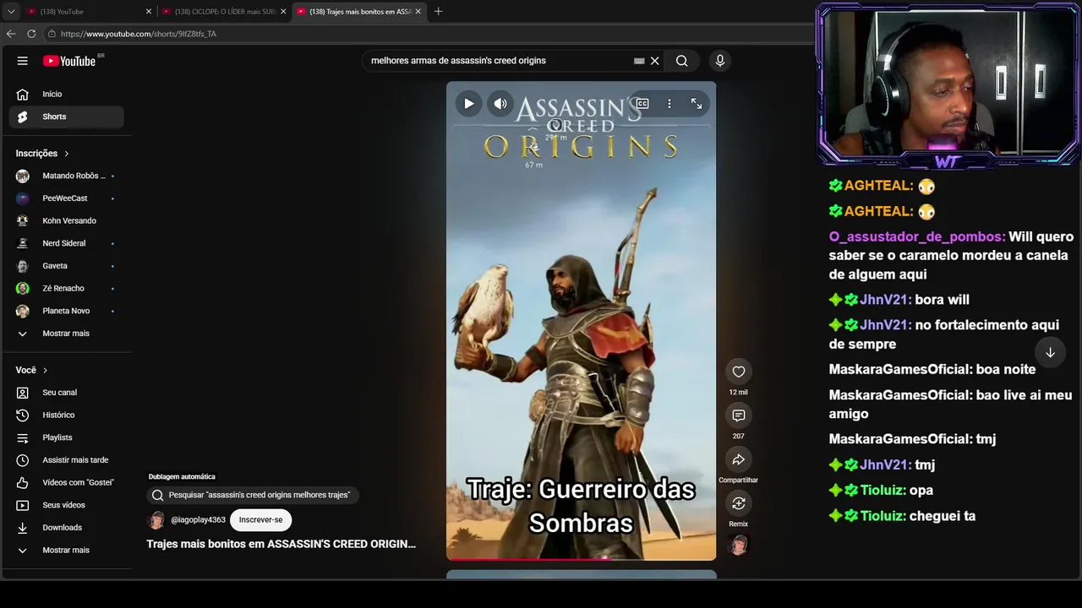The height and width of the screenshot is (608, 1082).
Task: Close the "(138) YouTube" tab
Action: pos(149,12)
